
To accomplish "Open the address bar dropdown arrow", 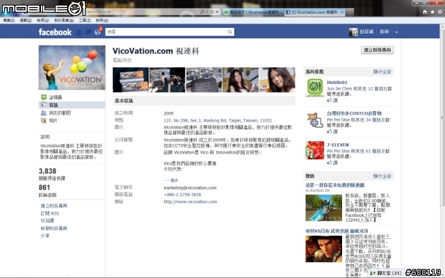I will [207, 12].
